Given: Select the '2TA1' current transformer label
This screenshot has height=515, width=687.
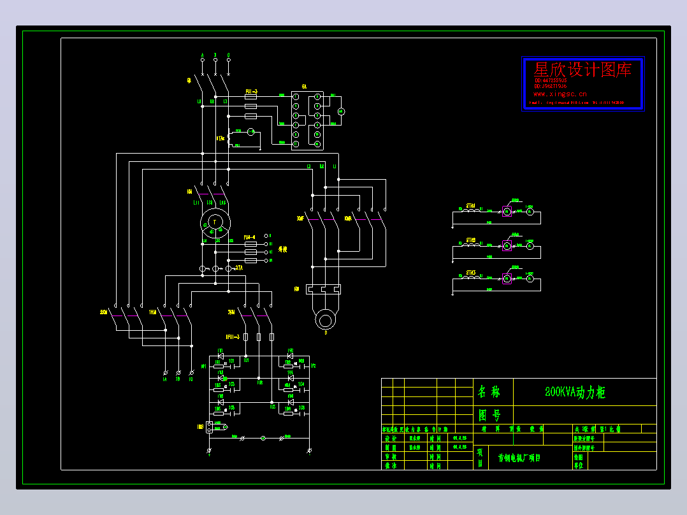Looking at the screenshot, I should 470,206.
